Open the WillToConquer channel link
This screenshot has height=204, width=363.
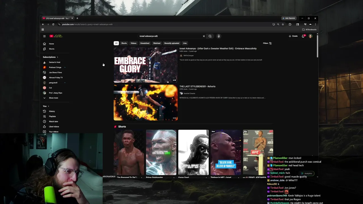(188, 56)
